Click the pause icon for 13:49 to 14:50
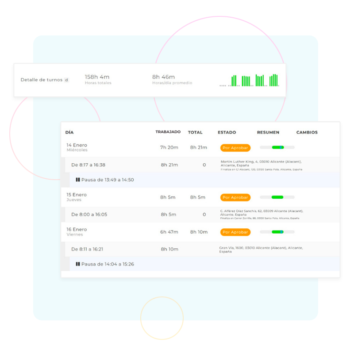This screenshot has width=354, height=354. point(78,180)
